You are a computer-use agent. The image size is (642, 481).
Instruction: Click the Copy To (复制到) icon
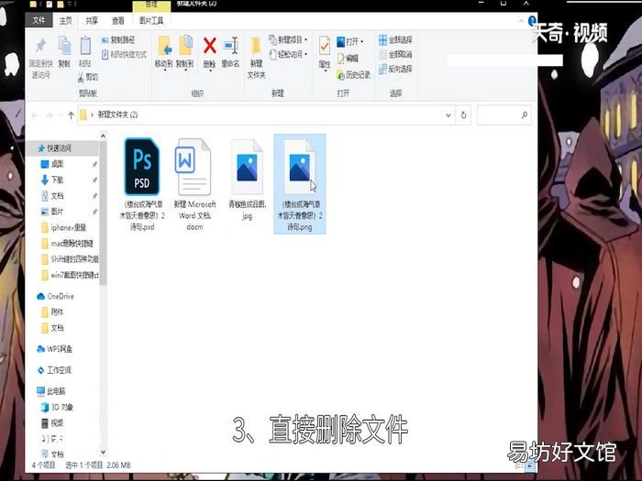click(185, 46)
